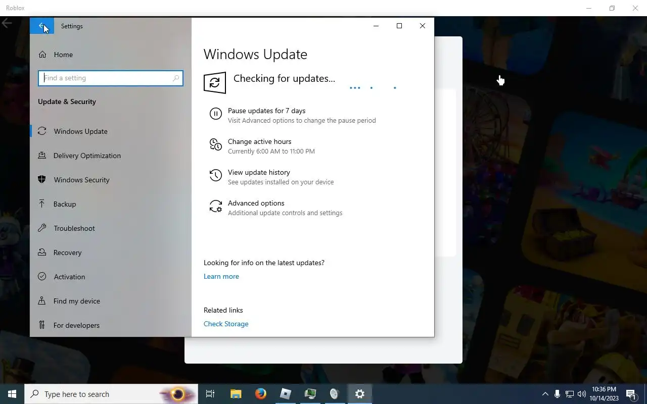Close the Settings window
This screenshot has width=647, height=404.
423,26
